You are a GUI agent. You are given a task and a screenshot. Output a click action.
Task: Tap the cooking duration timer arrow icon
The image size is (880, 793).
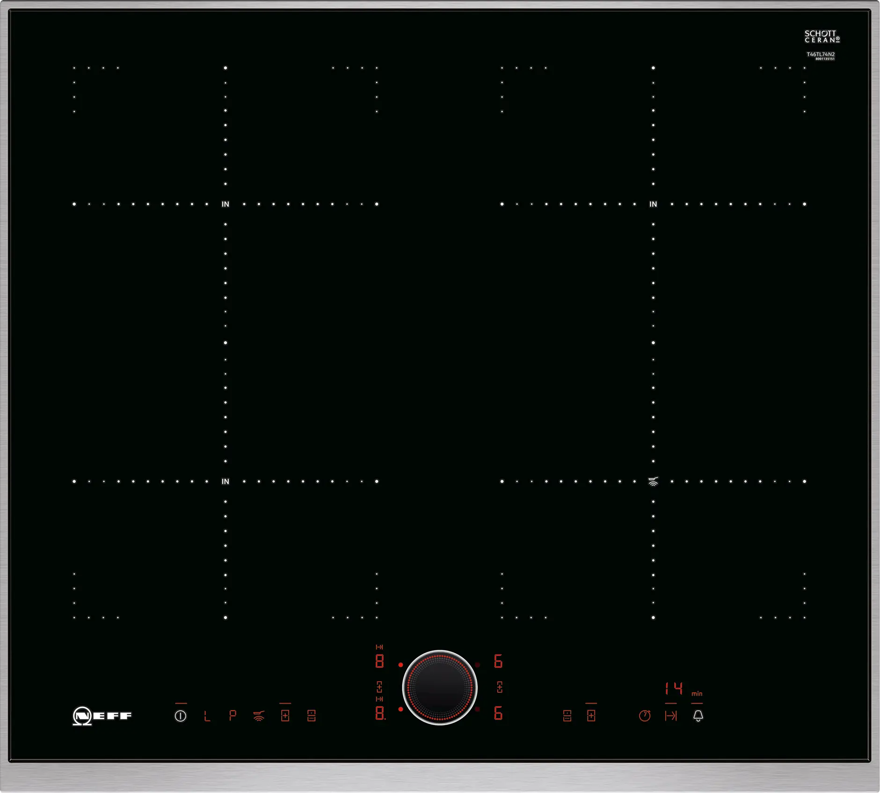tap(671, 716)
